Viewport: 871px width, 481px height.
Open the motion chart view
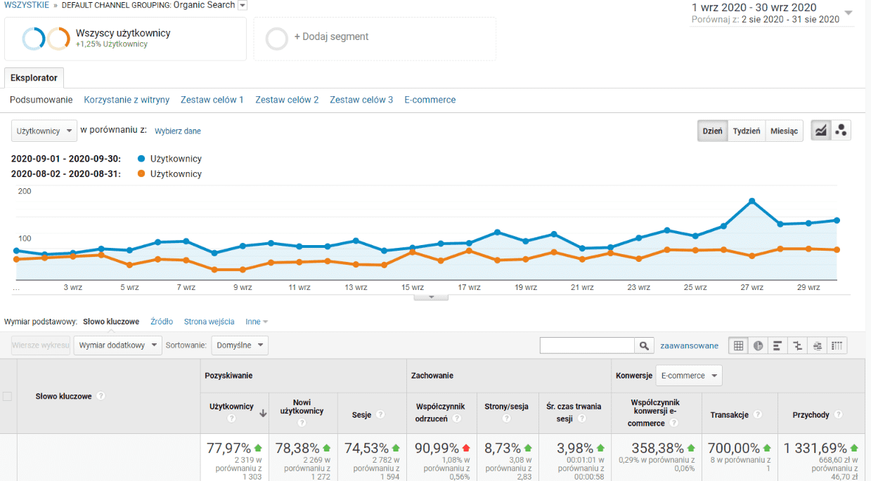(x=841, y=130)
